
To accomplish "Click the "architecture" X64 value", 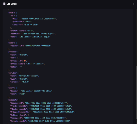I will coord(30,31).
